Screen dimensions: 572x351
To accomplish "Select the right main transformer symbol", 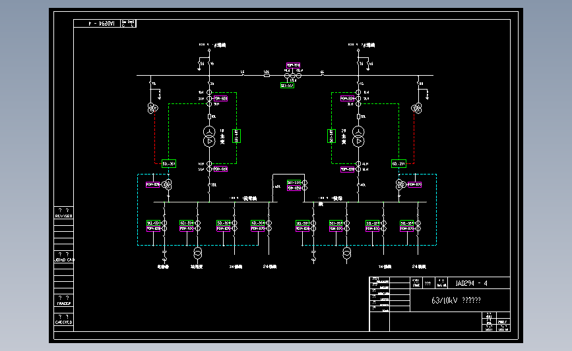I will click(x=358, y=136).
